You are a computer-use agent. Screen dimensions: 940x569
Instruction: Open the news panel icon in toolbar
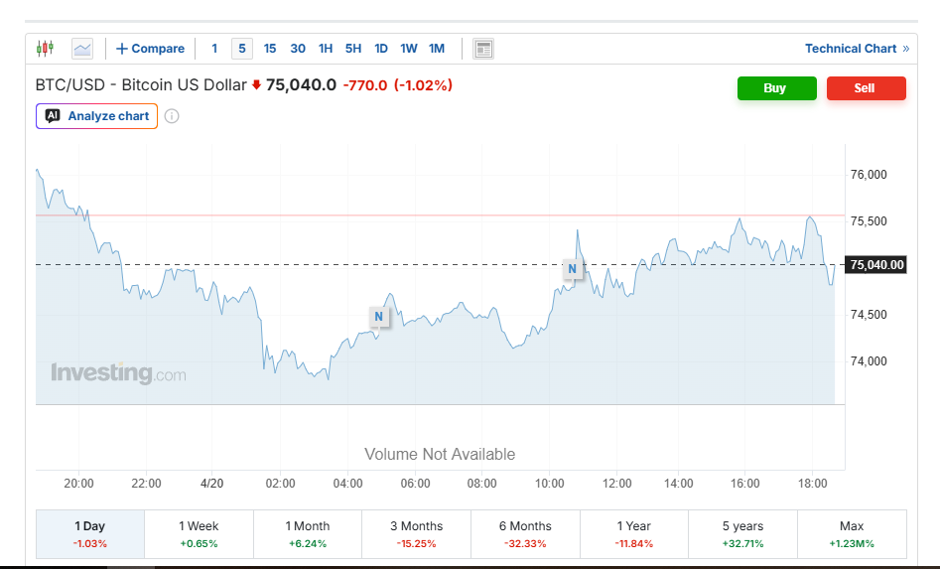point(483,49)
